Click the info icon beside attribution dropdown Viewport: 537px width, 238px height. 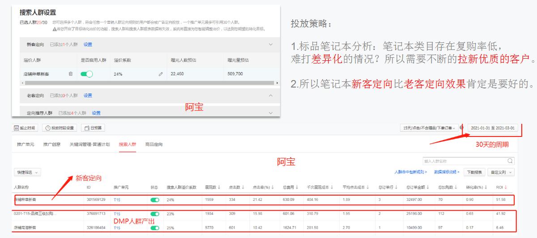click(x=462, y=128)
